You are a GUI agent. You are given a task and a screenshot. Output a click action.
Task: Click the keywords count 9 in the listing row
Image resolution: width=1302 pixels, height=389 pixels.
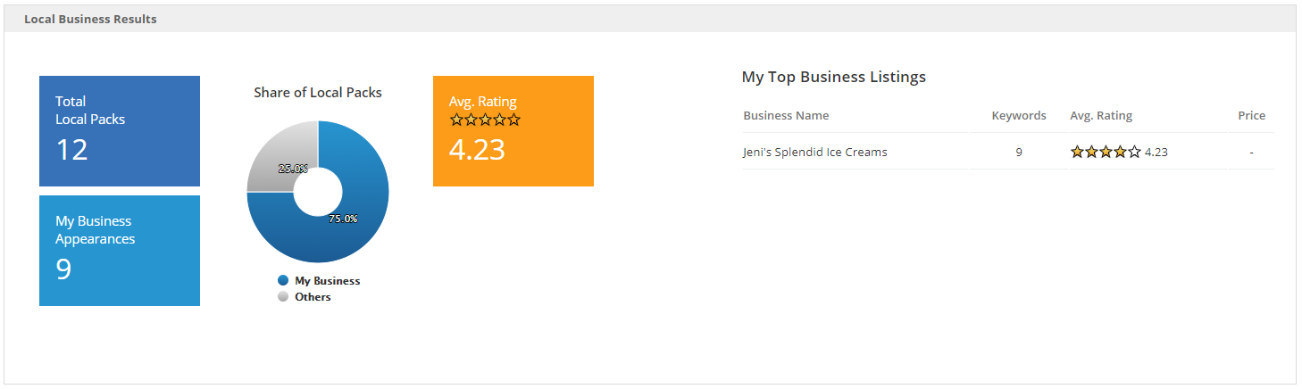click(1018, 153)
